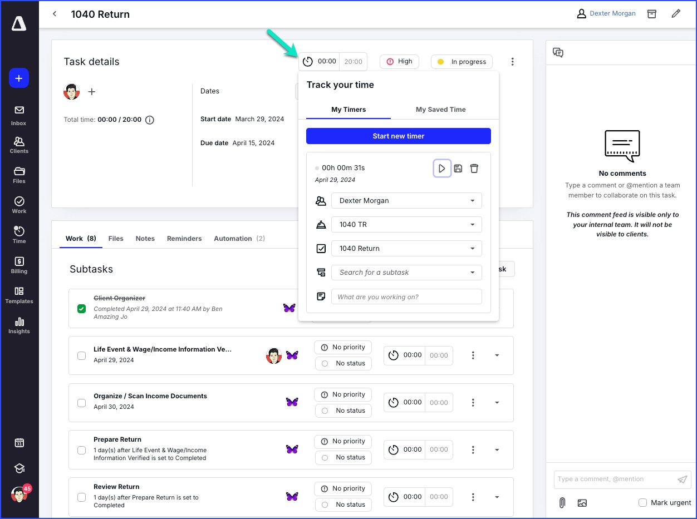Open the Reminders tab
The image size is (697, 519).
[x=184, y=239]
